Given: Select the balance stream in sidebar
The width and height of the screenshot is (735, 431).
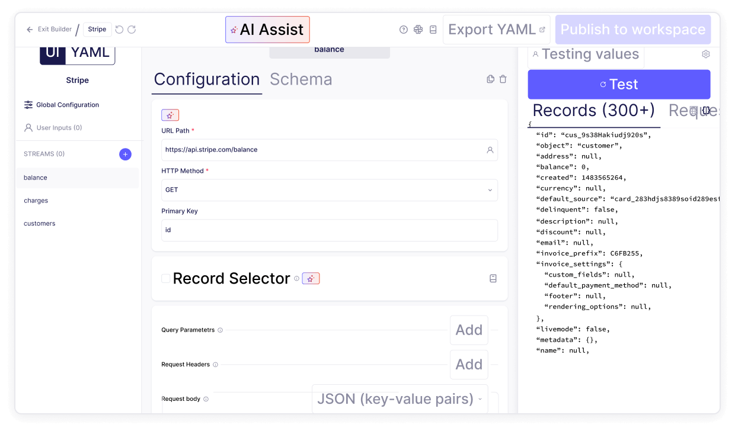Looking at the screenshot, I should 78,178.
